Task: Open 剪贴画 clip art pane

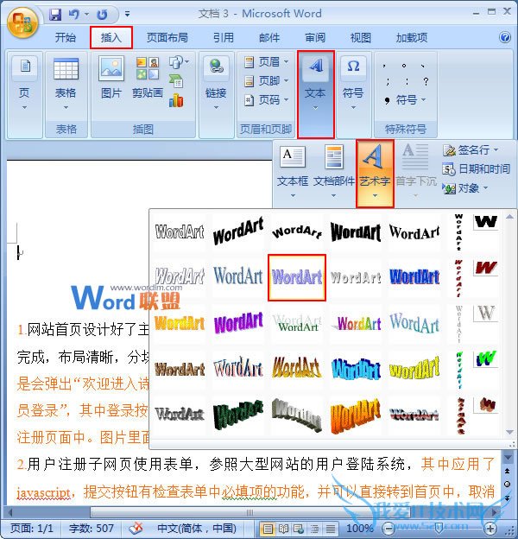Action: pos(148,79)
